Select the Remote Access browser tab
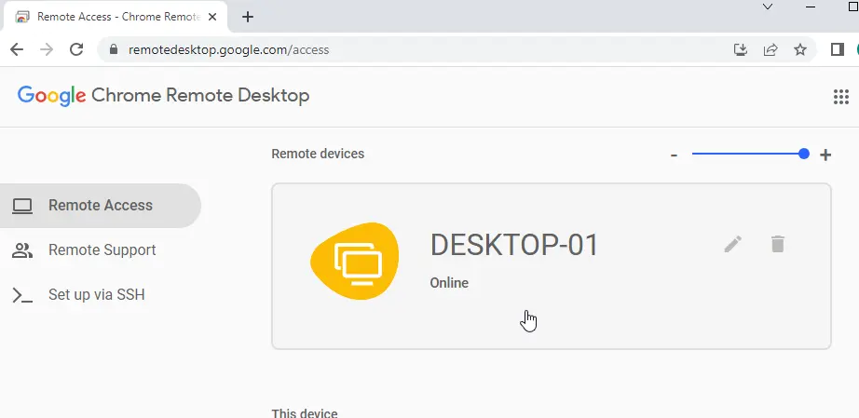This screenshot has height=418, width=859. point(116,17)
